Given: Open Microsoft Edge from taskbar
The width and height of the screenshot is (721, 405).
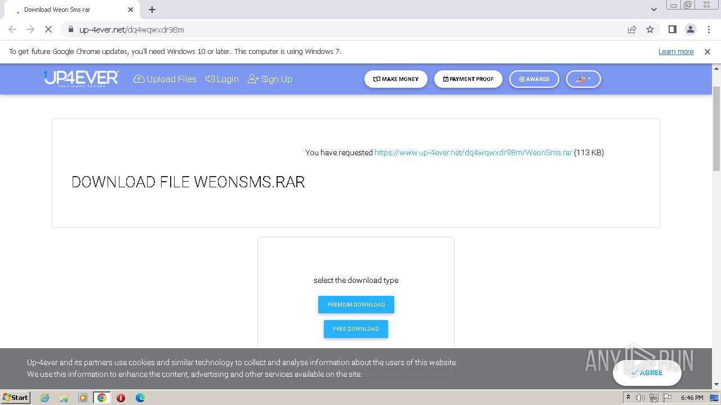Looking at the screenshot, I should (140, 398).
